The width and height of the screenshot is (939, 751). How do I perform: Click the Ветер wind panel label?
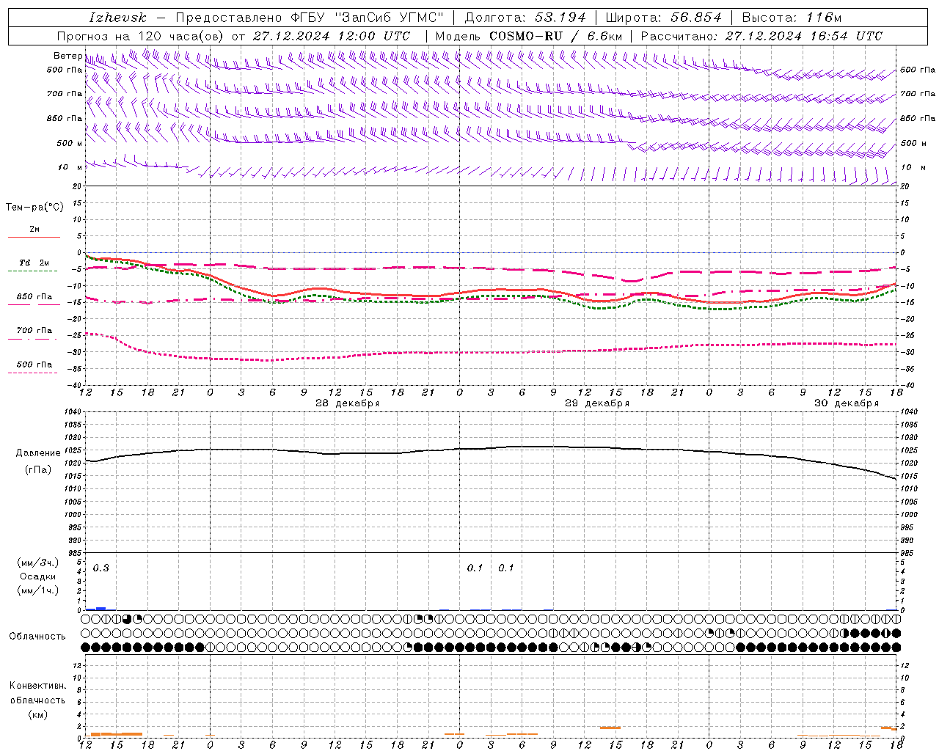click(x=67, y=56)
